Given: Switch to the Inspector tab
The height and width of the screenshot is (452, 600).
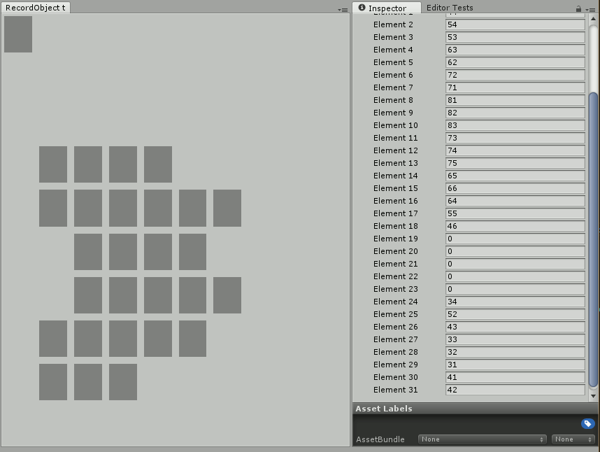Looking at the screenshot, I should [387, 8].
